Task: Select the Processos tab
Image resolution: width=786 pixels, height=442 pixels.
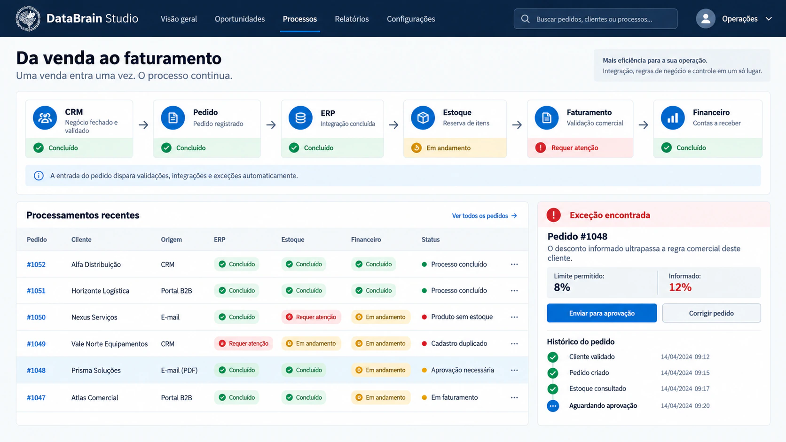Action: [x=300, y=19]
